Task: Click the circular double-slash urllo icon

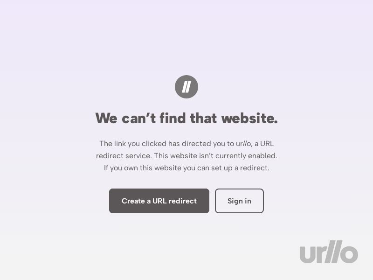Action: [x=186, y=87]
